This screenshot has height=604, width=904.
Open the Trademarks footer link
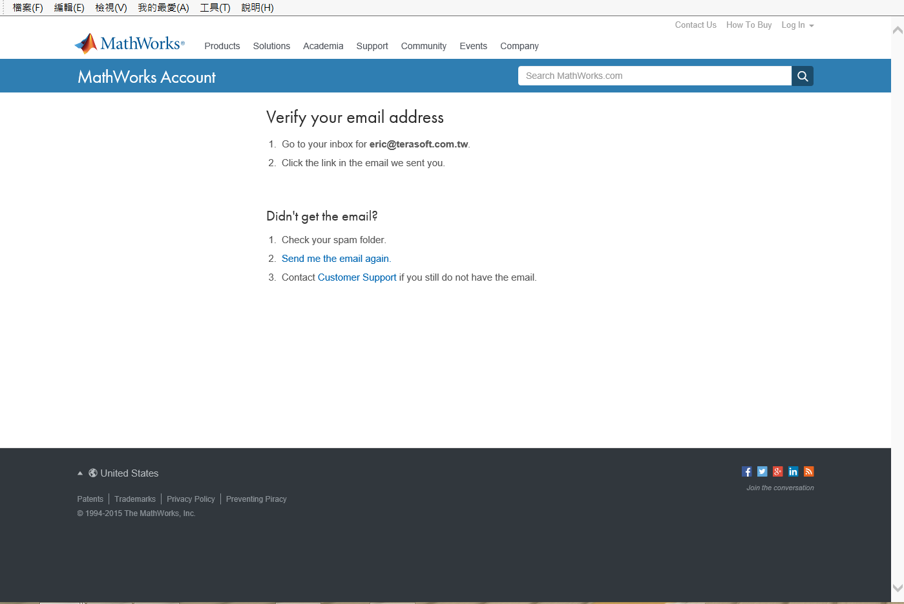[135, 499]
